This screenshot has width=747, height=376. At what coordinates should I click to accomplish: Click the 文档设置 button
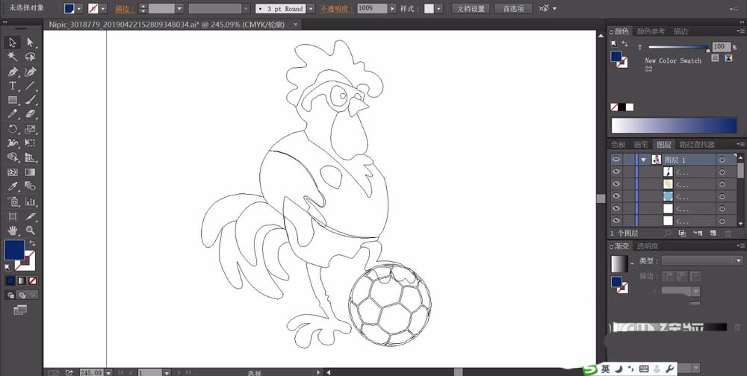click(x=471, y=8)
